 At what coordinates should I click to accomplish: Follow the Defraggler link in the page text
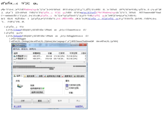click(x=18, y=36)
